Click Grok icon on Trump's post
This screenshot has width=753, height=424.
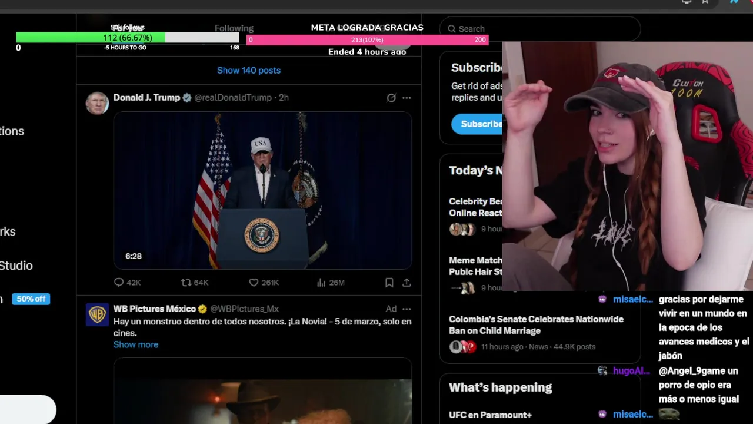click(x=391, y=98)
